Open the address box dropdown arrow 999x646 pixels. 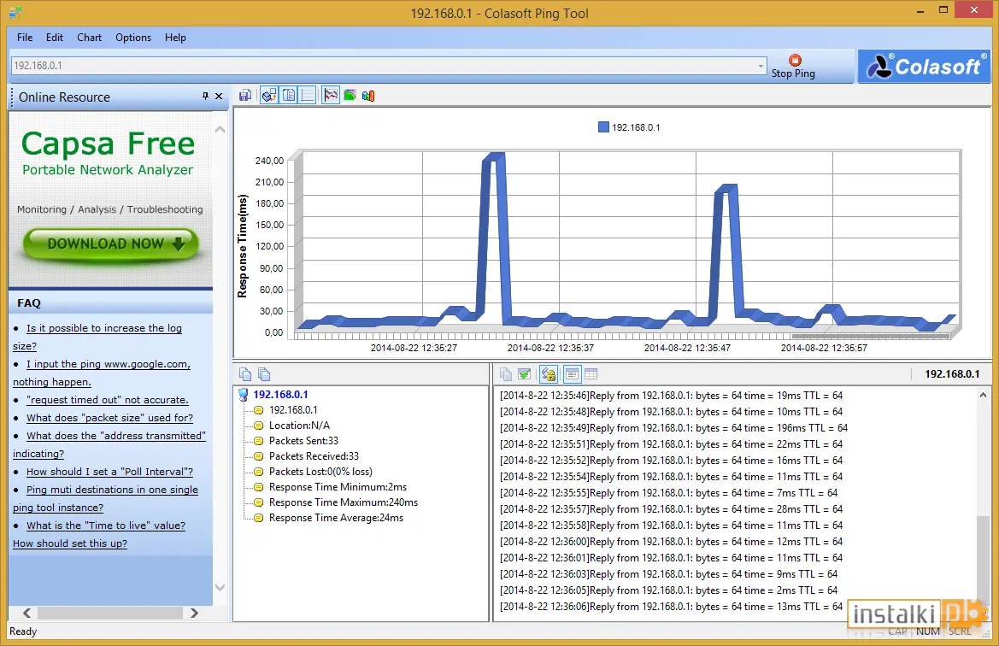(x=761, y=66)
